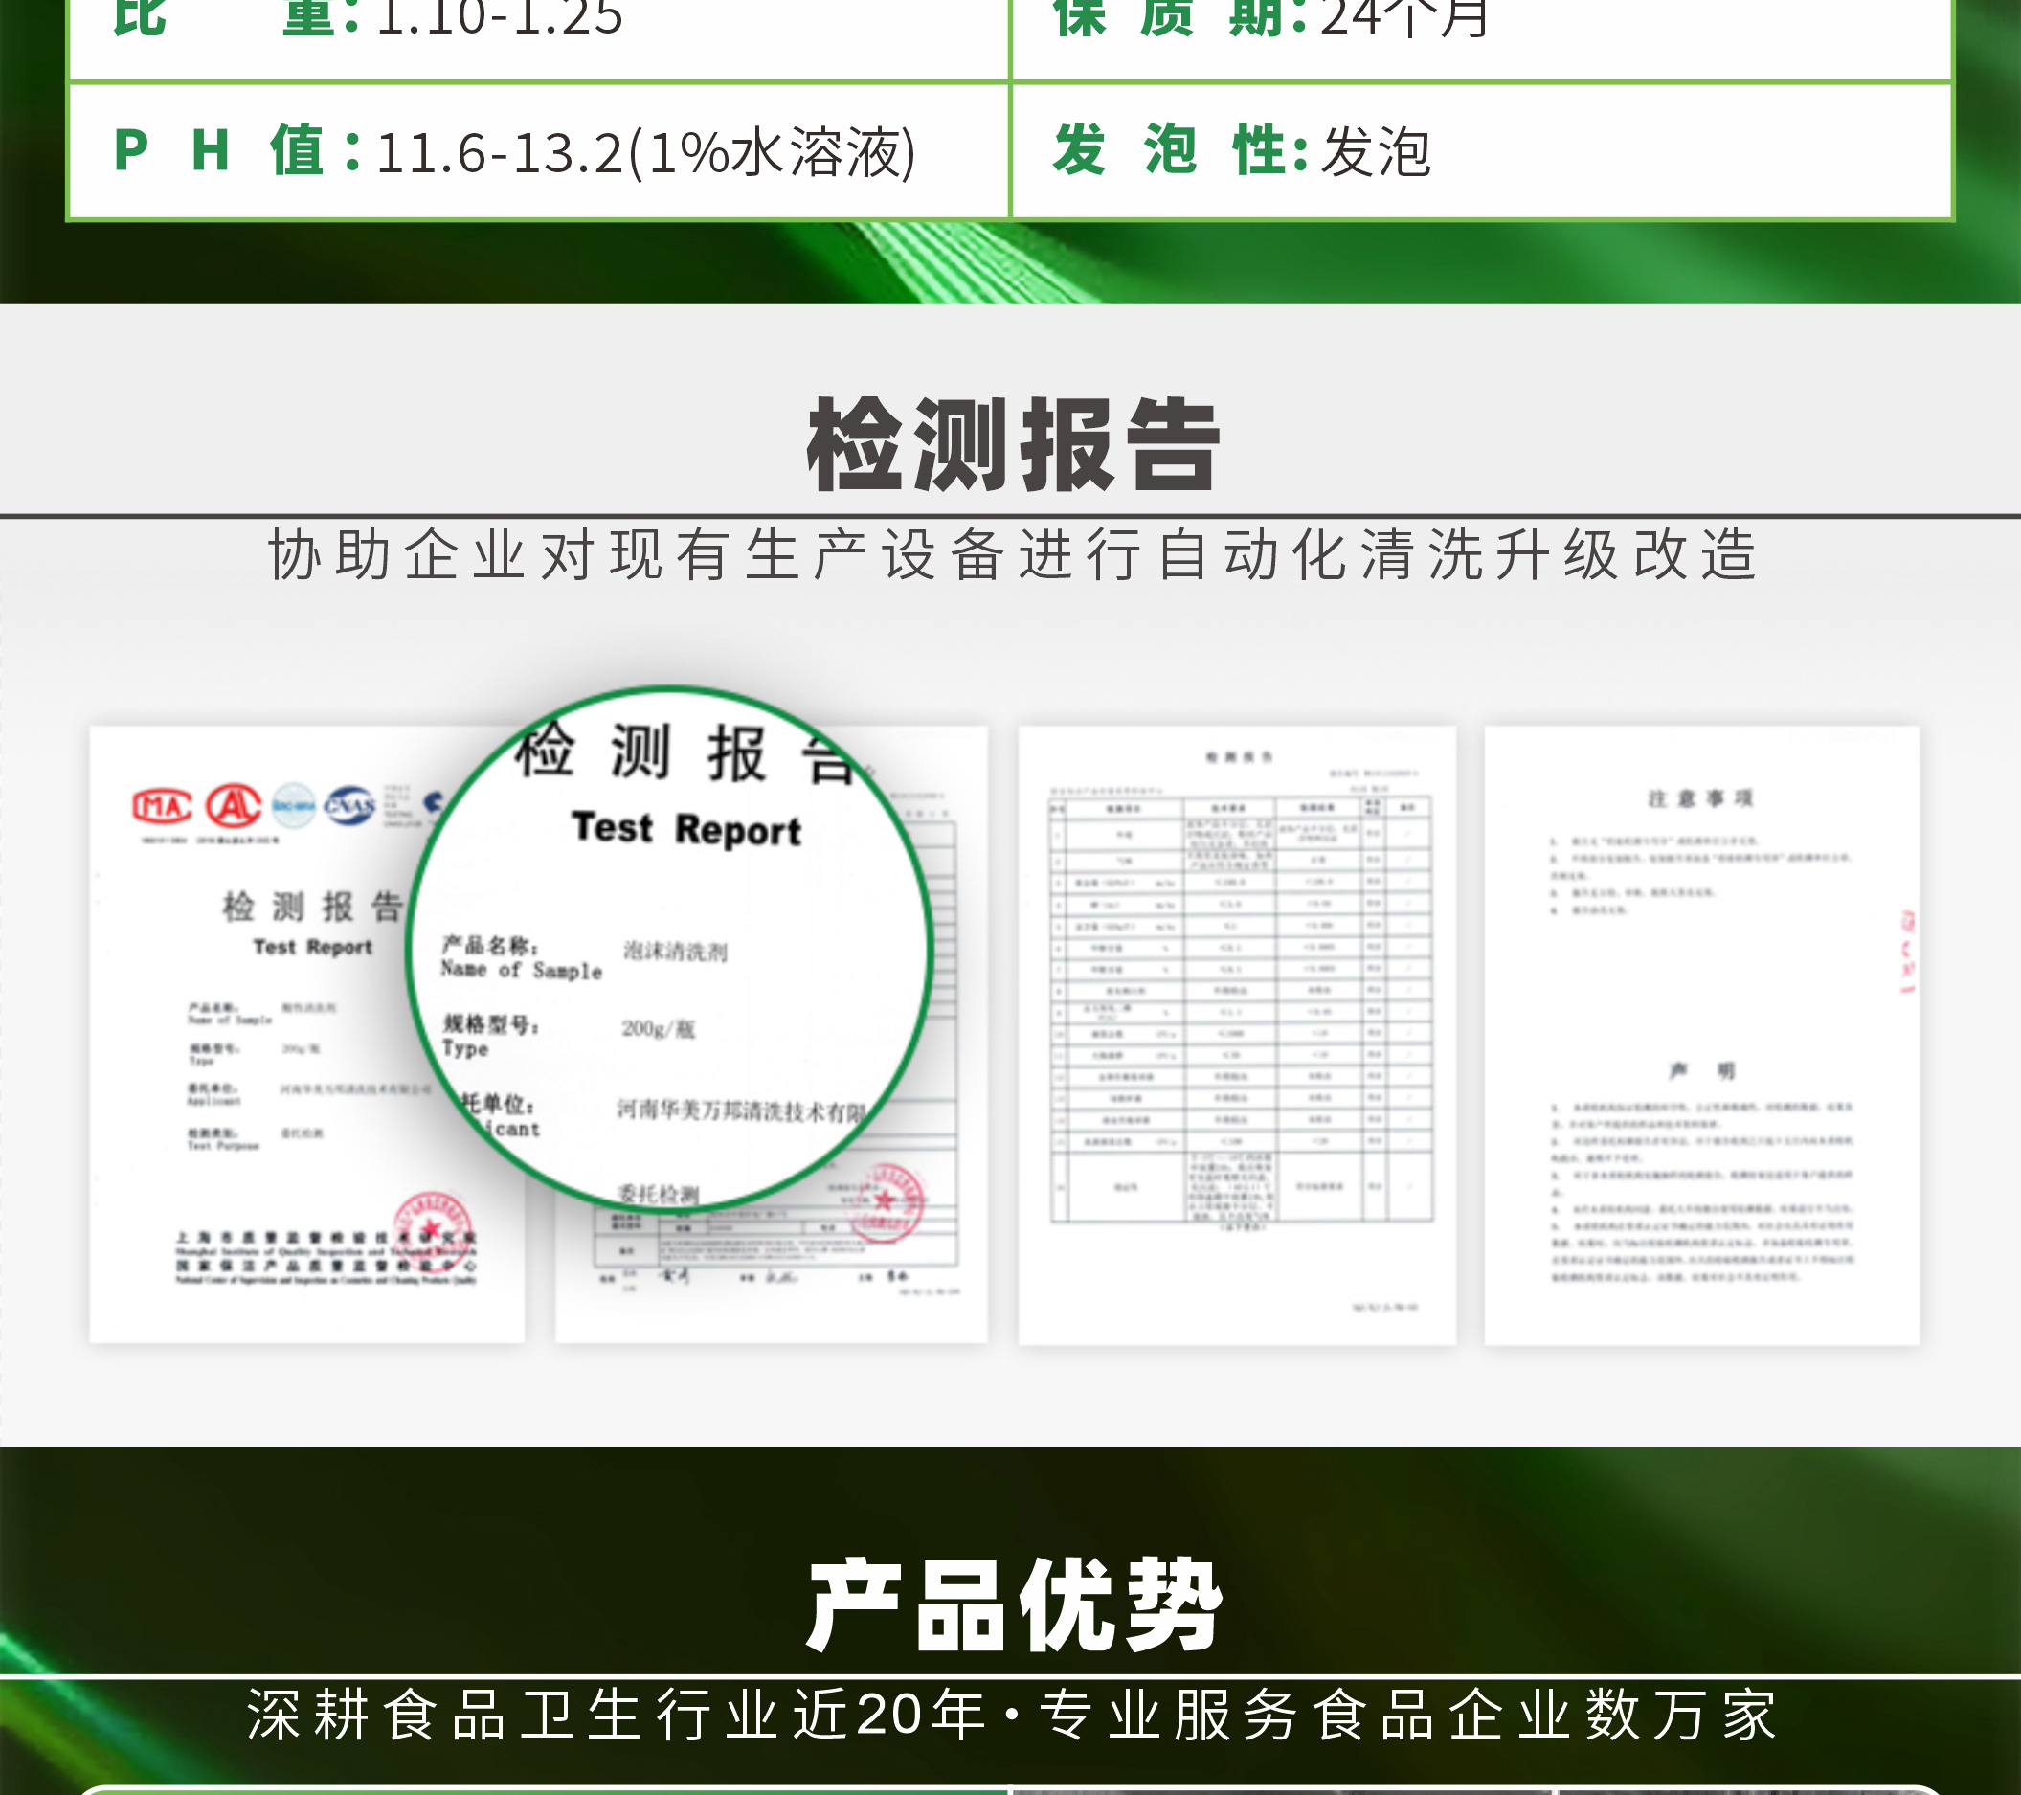
Task: Click the Test Report title in magnifier
Action: [686, 829]
